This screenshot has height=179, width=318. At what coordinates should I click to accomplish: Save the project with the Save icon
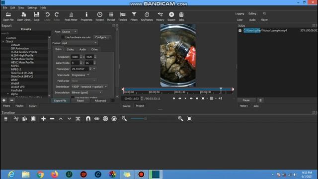36,16
